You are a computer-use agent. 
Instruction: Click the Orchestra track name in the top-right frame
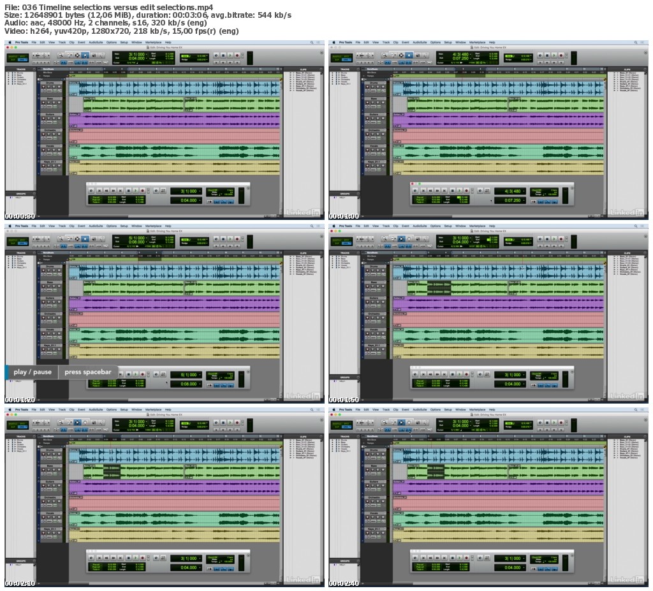(374, 131)
